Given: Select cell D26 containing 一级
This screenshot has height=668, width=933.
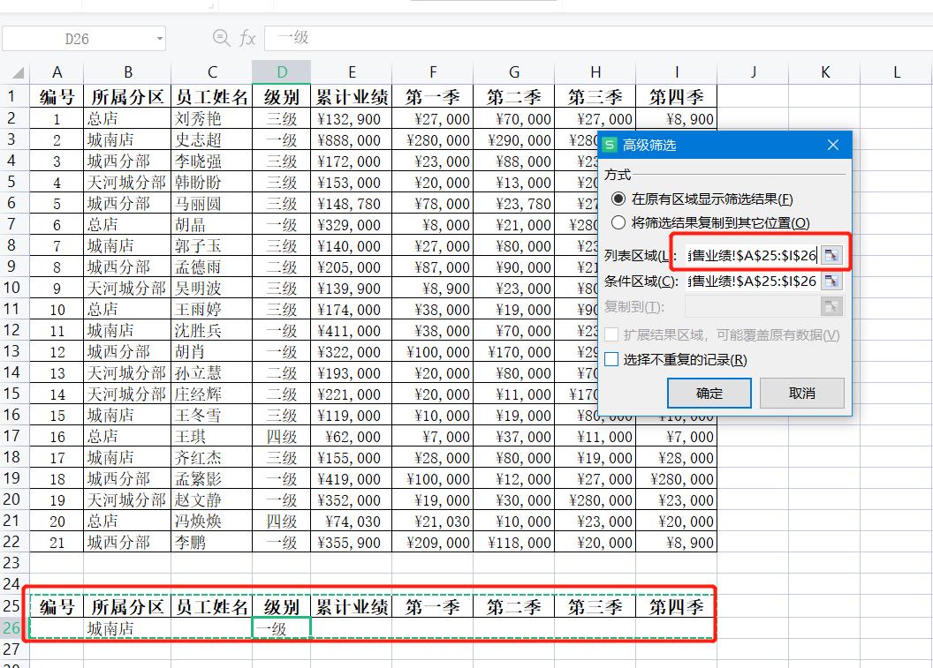Looking at the screenshot, I should click(281, 627).
